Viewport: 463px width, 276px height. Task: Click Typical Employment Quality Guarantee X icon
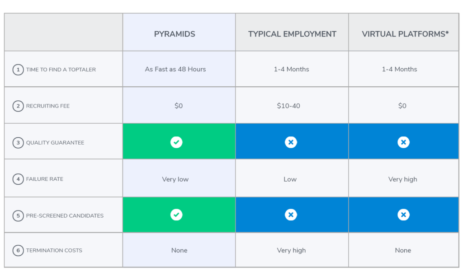tap(291, 142)
